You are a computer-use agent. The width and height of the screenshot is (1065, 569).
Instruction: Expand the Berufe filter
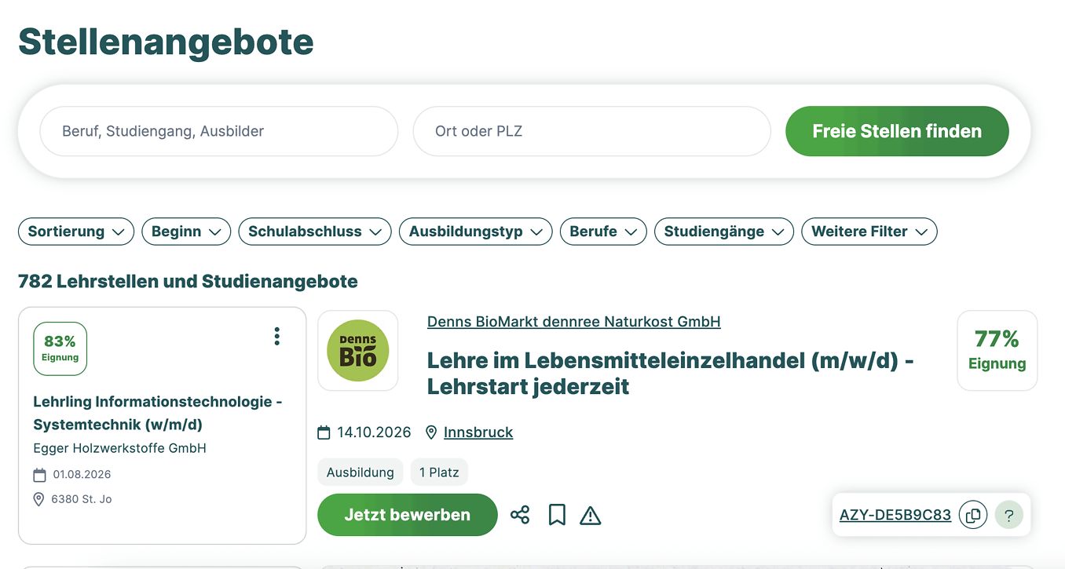point(603,232)
